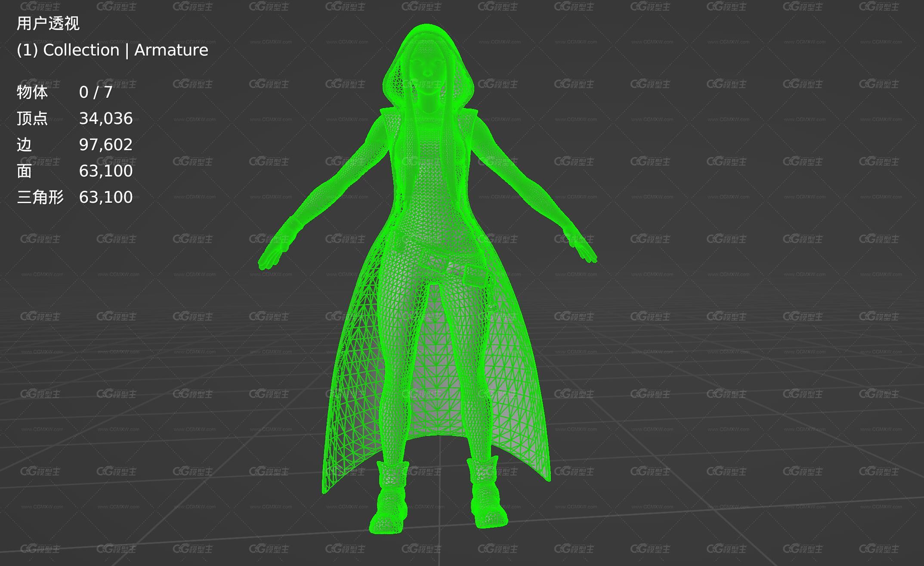Click the '面' faces statistic label

pyautogui.click(x=25, y=171)
